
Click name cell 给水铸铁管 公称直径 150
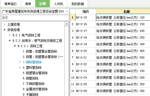(x=123, y=24)
